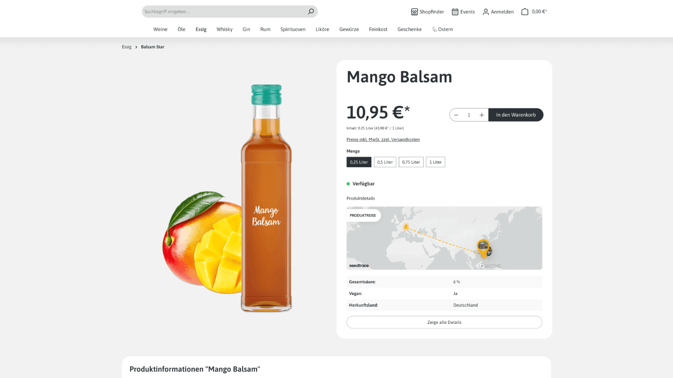
Task: Click the Ostern bunny icon in navigation
Action: tap(435, 29)
